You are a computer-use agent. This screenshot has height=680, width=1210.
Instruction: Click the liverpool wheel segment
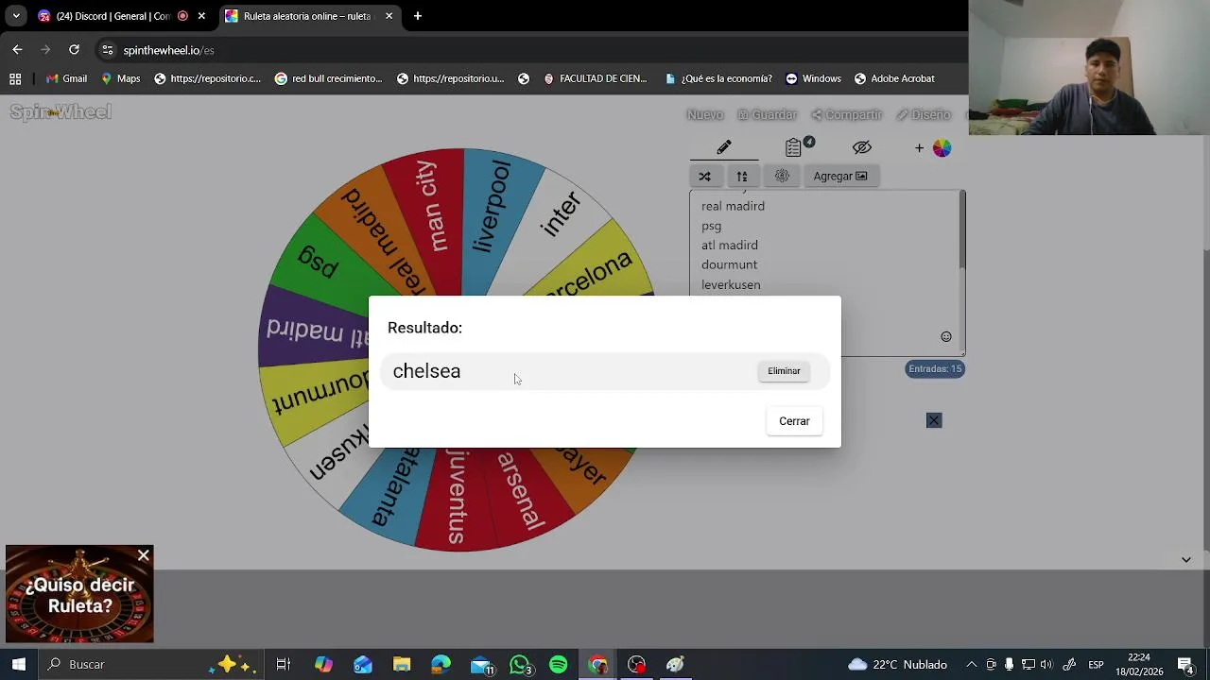click(493, 210)
